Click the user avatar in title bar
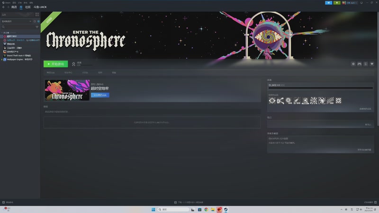This screenshot has height=213, width=379. tap(343, 3)
